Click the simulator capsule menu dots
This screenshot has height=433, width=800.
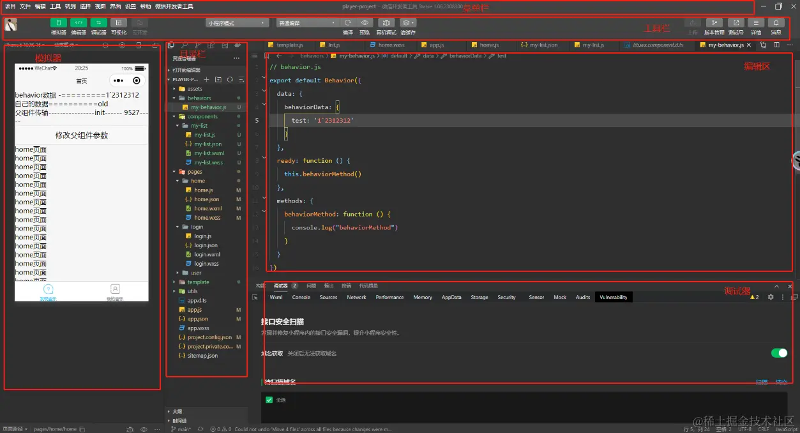(118, 81)
